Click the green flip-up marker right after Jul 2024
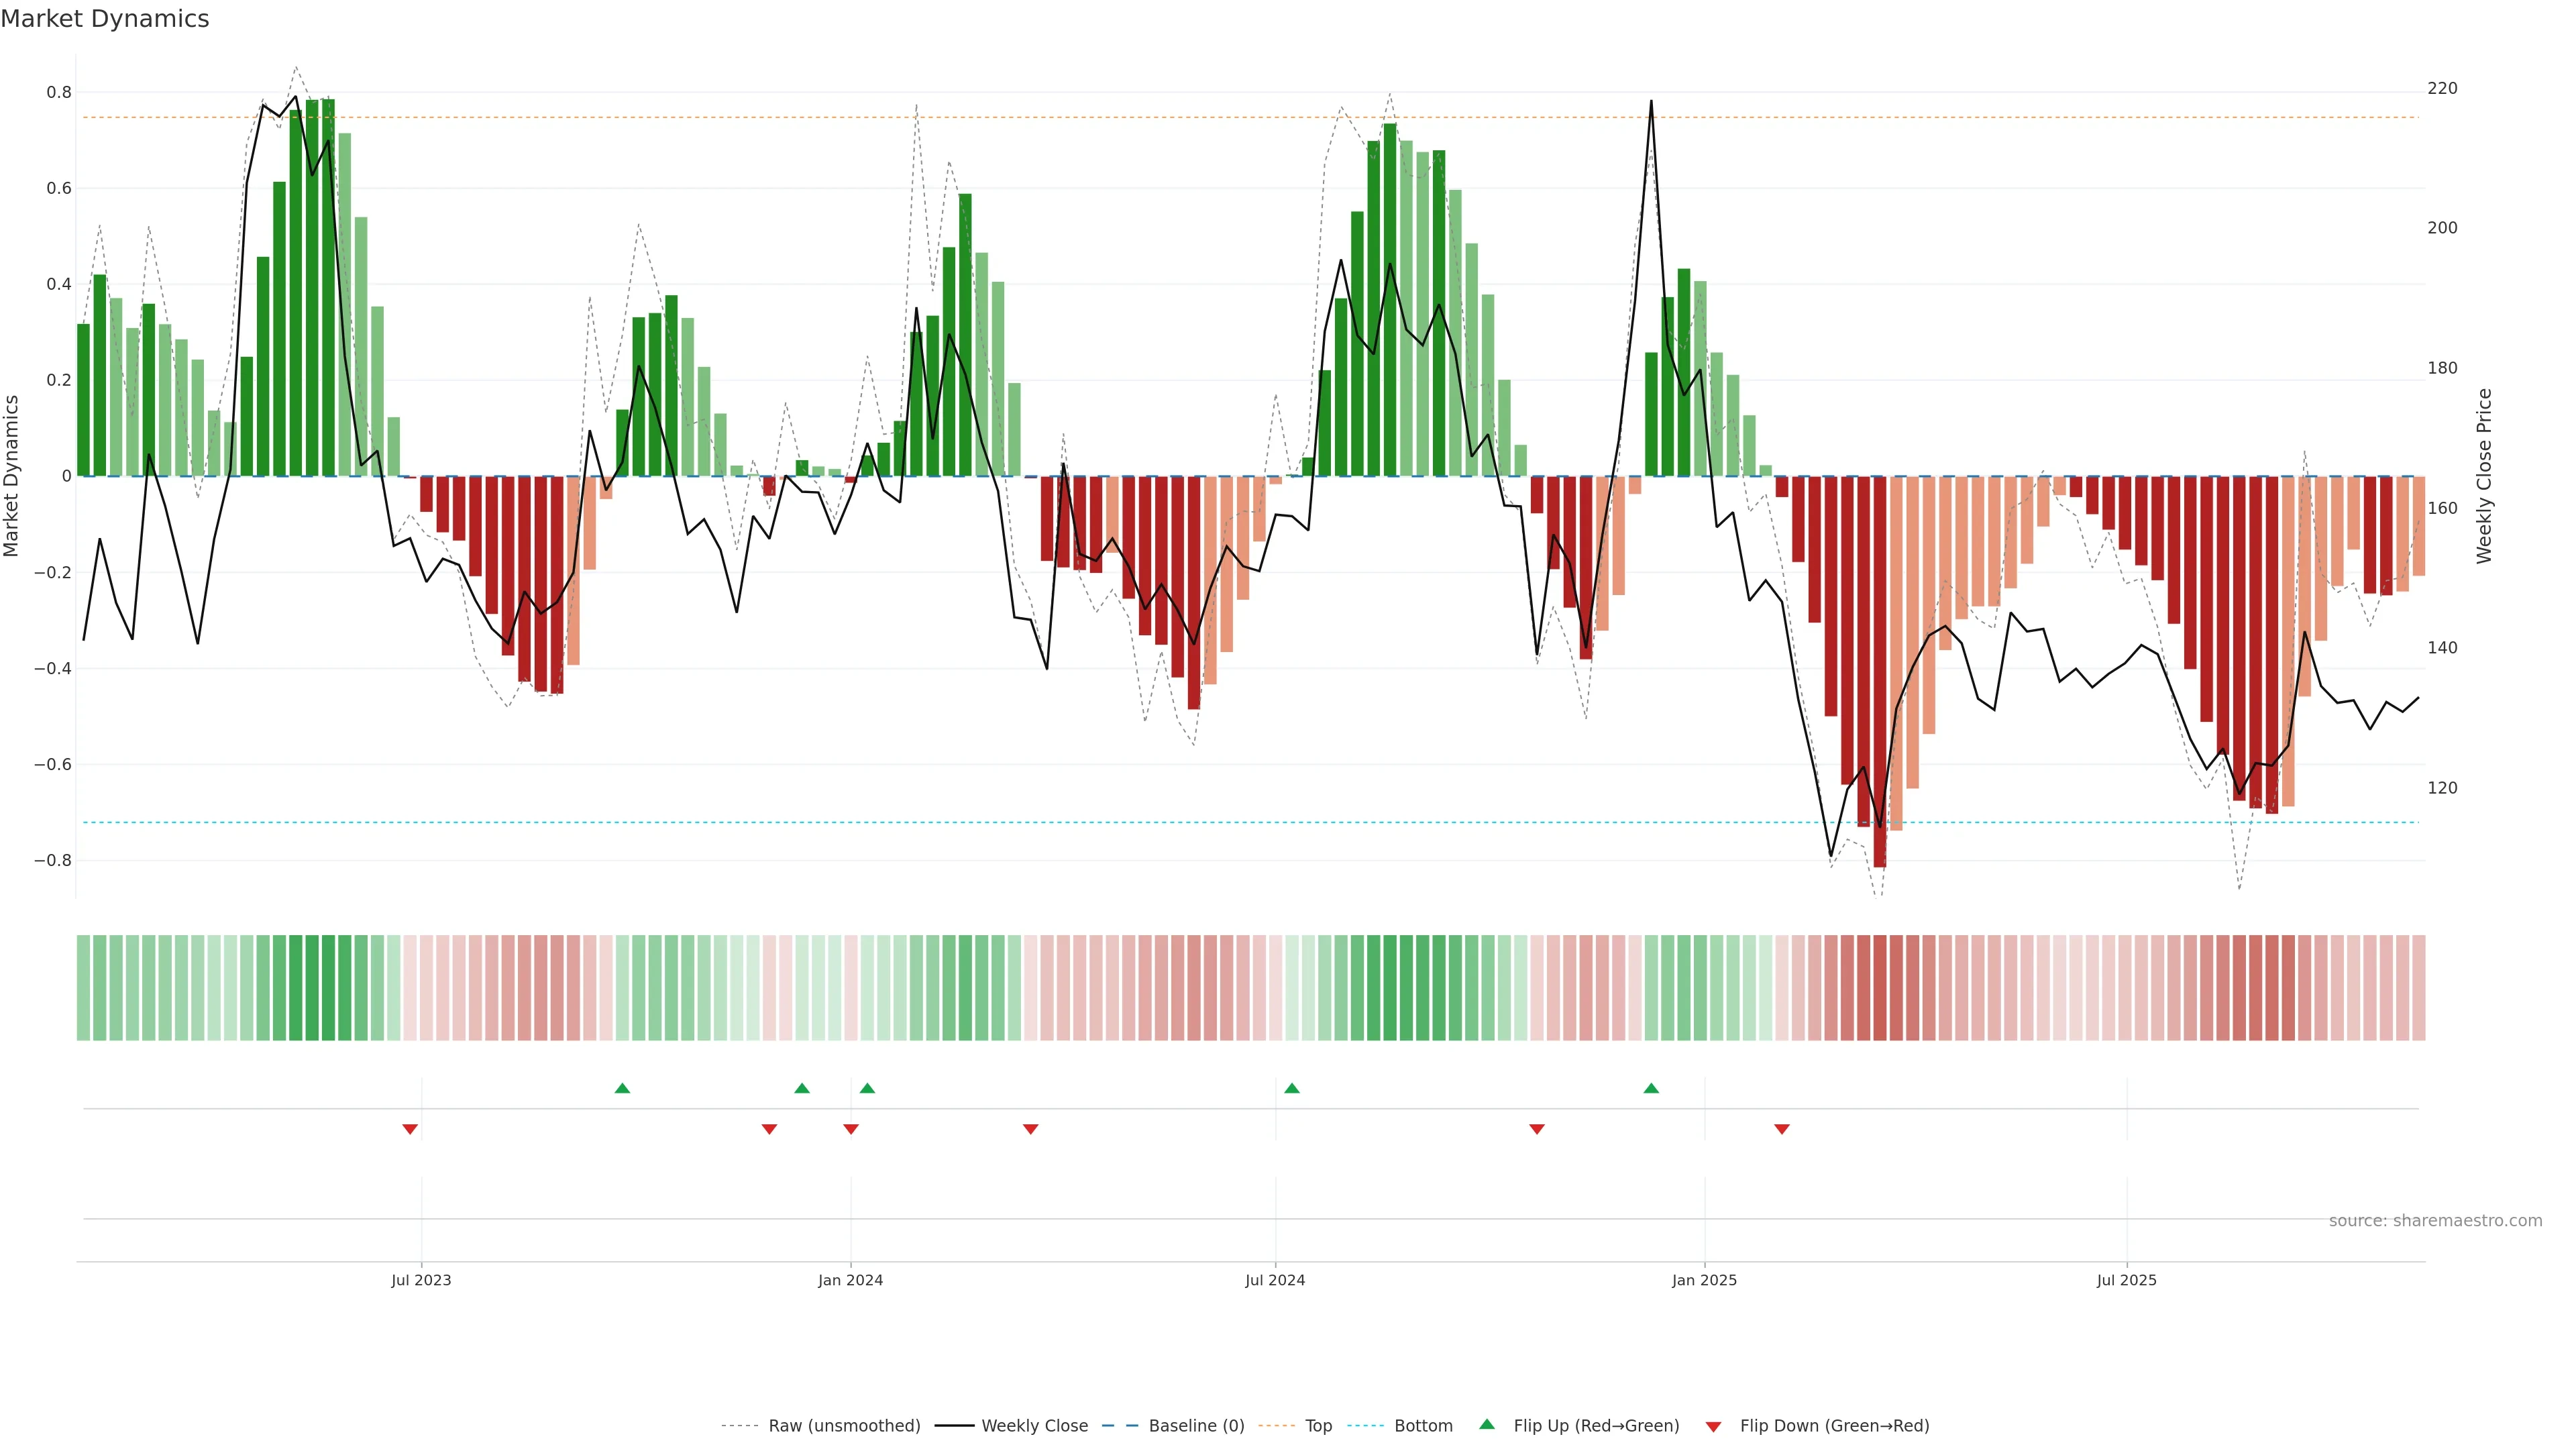Screen dimensions: 2576x1449 [1292, 1088]
